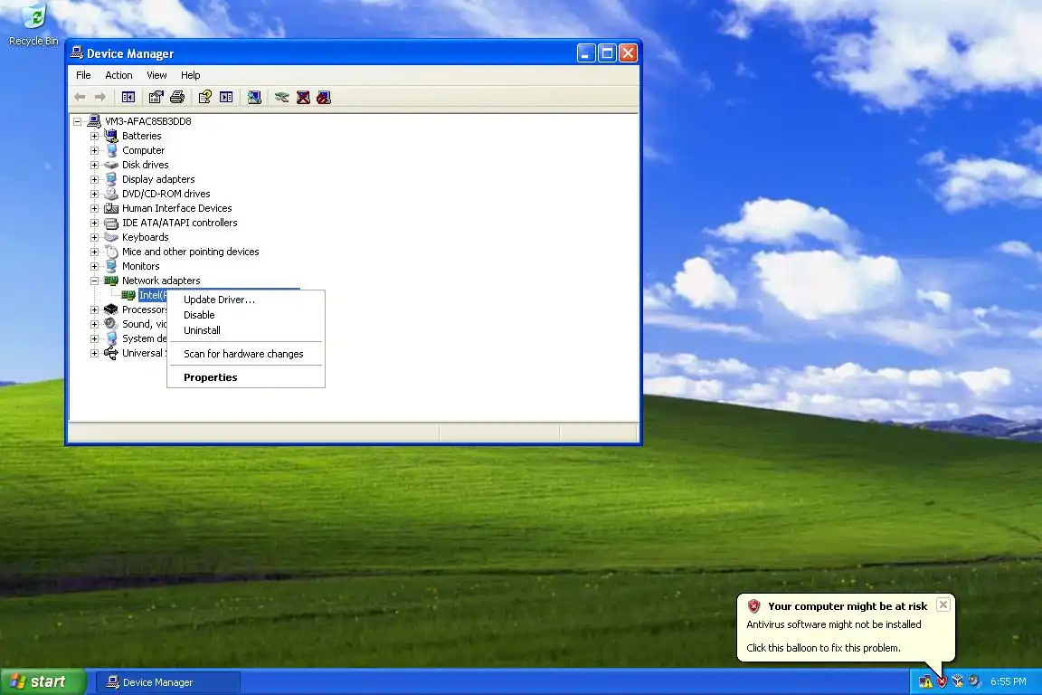This screenshot has width=1042, height=695.
Task: Expand the Computer category plus box
Action: (x=94, y=150)
